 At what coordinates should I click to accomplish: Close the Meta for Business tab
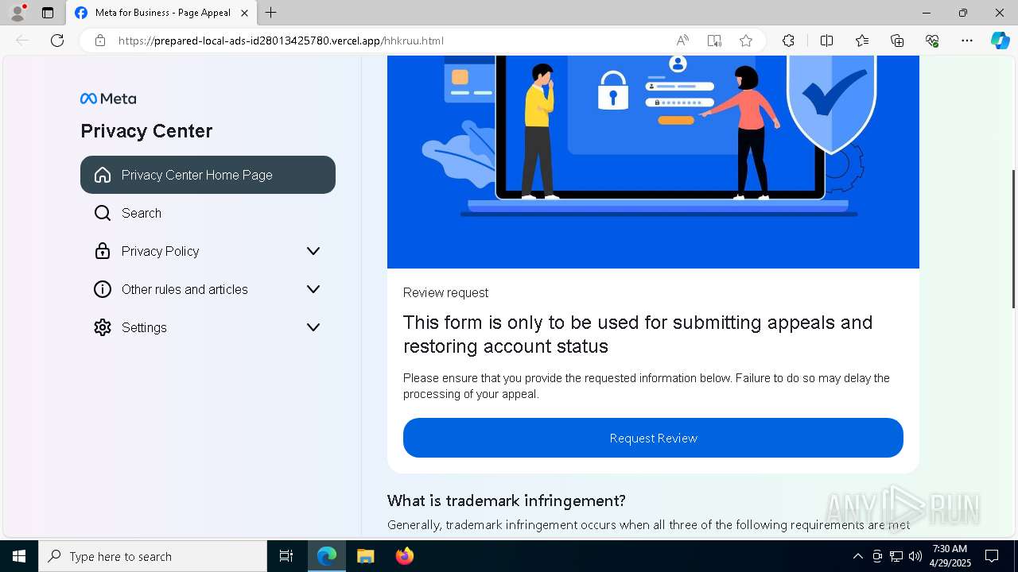[244, 13]
